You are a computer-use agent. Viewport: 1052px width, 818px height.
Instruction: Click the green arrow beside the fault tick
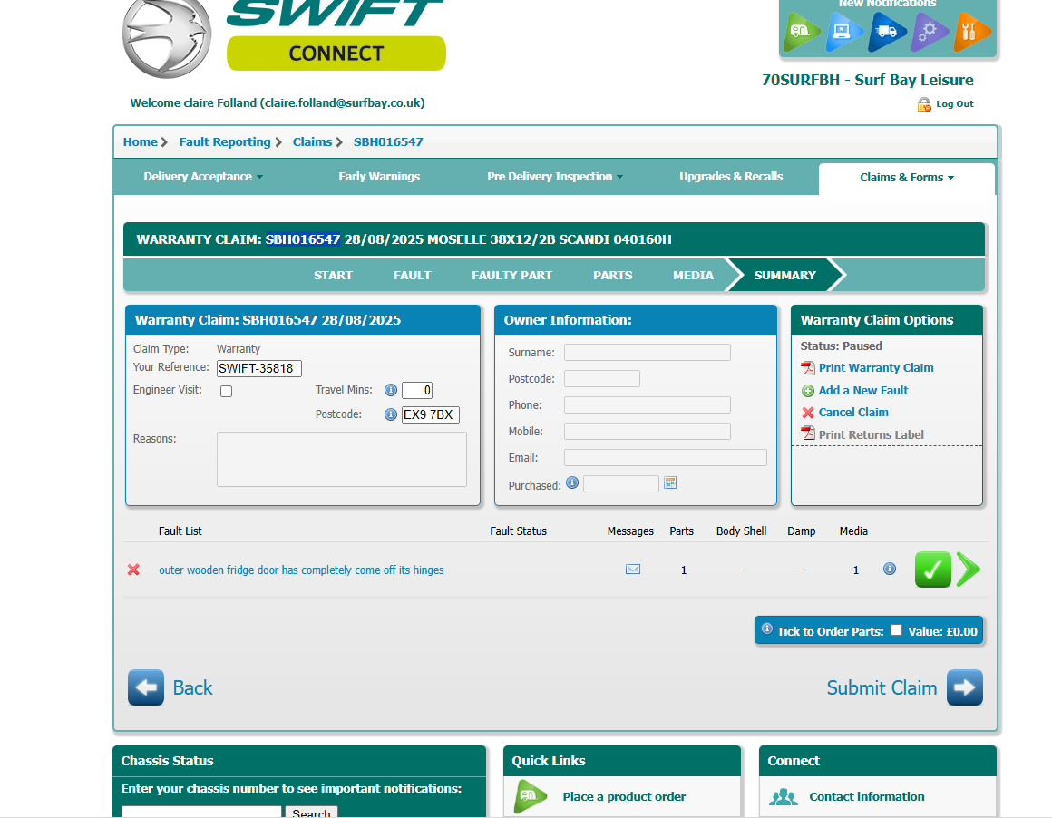pyautogui.click(x=969, y=570)
